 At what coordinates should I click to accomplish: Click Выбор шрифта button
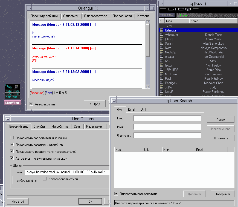coord(26,180)
